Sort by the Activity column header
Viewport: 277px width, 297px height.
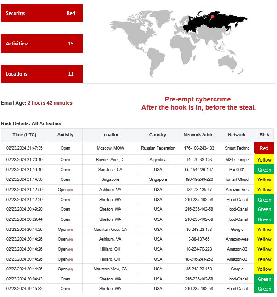(65, 135)
